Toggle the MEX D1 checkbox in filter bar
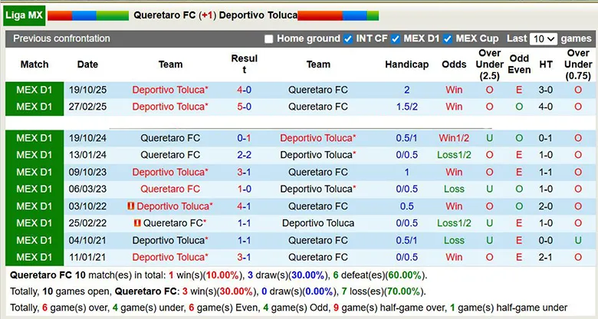This screenshot has height=319, width=598. [x=396, y=39]
